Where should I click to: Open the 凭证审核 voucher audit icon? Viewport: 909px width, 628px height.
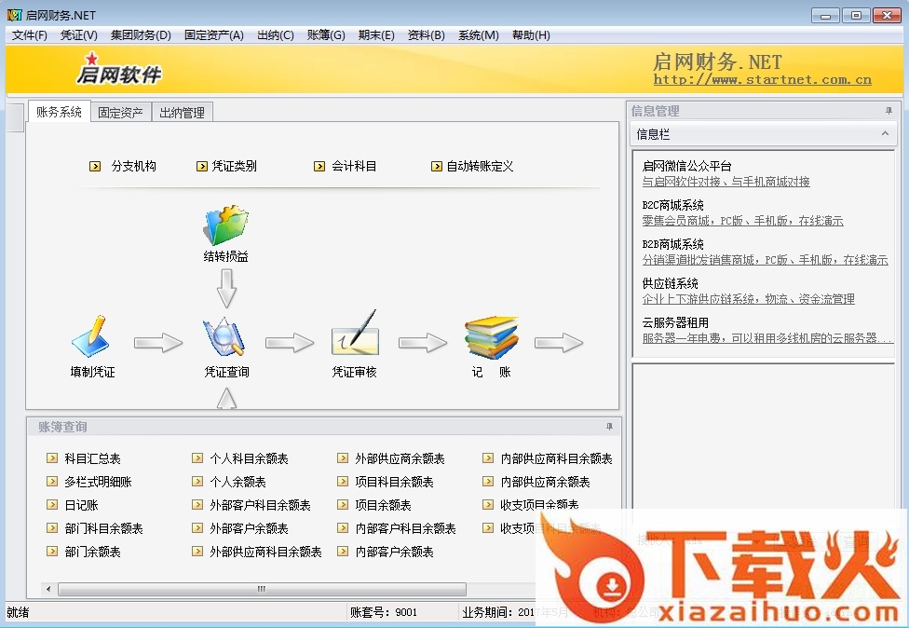pyautogui.click(x=355, y=334)
